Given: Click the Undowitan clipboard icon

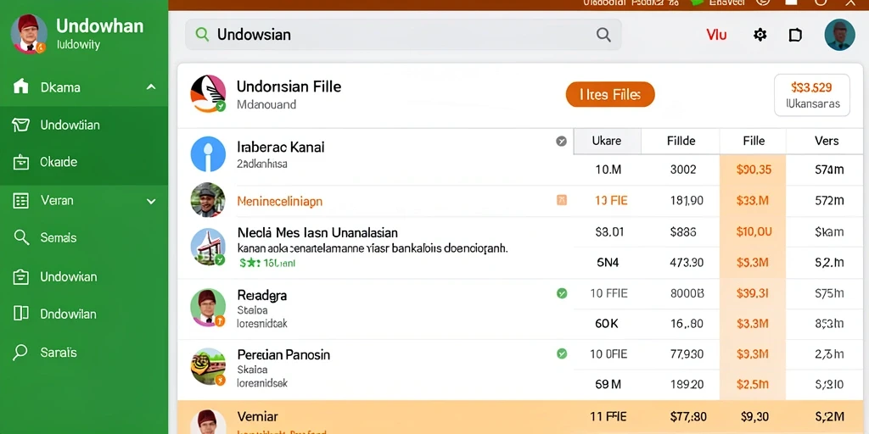Looking at the screenshot, I should tap(20, 276).
